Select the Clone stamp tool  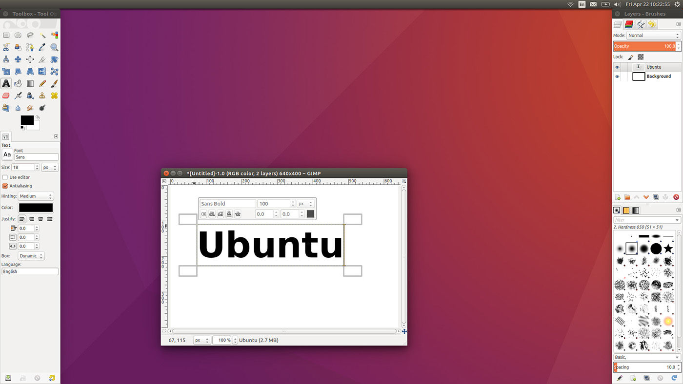pos(42,96)
